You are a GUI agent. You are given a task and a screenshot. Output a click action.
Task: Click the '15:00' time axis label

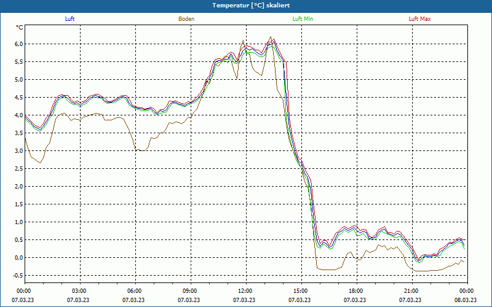click(x=301, y=291)
